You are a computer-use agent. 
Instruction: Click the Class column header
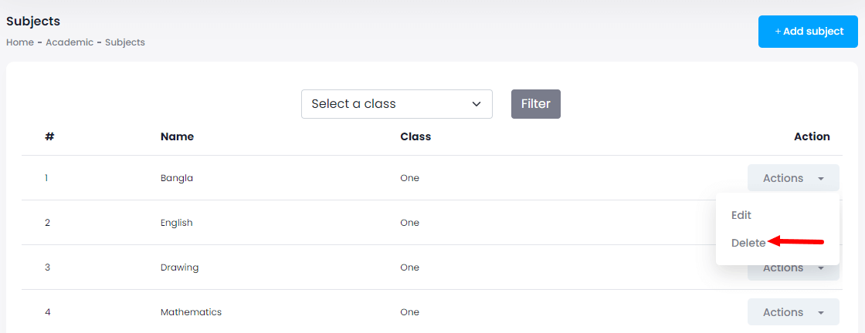(416, 136)
